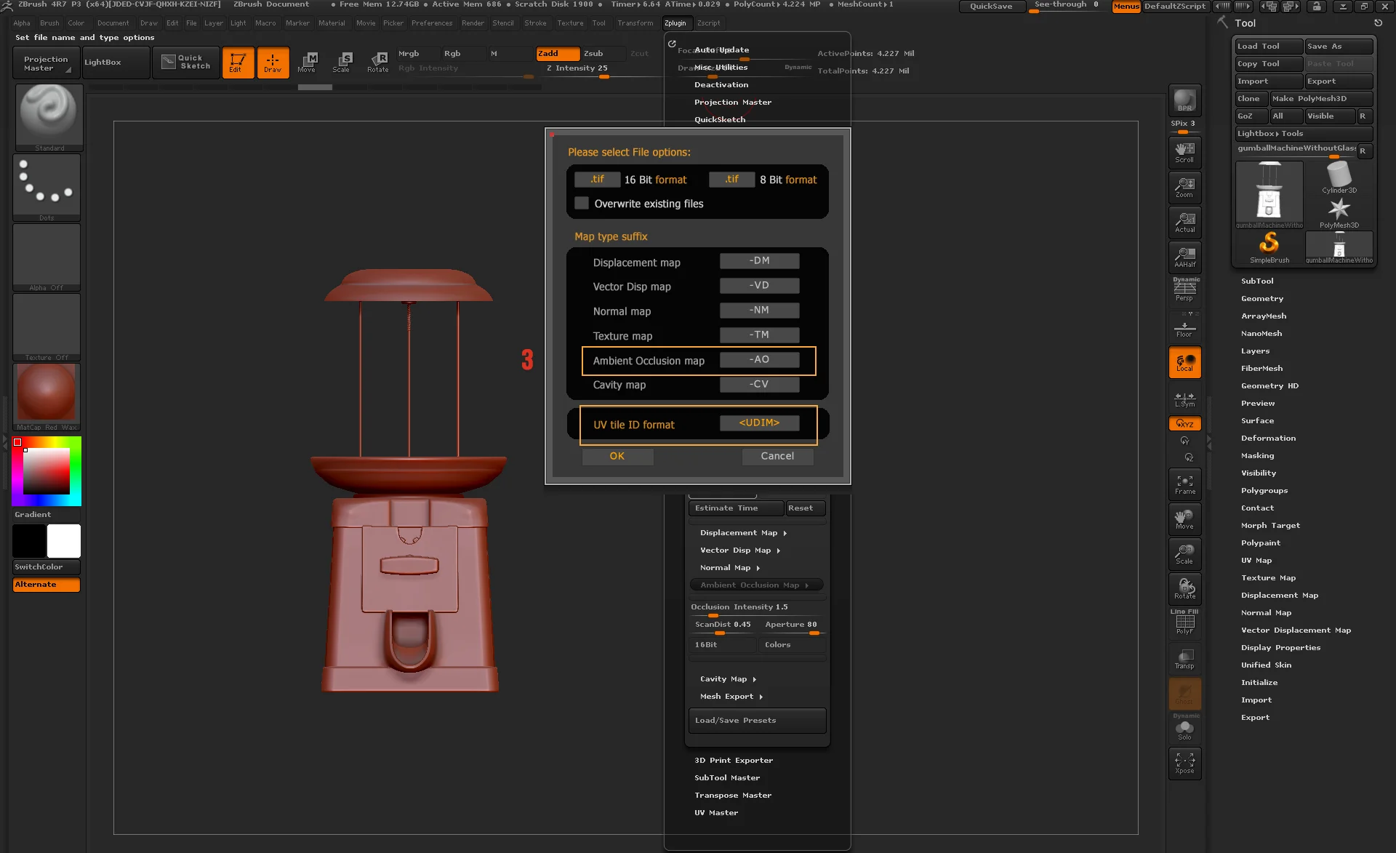Enable the Transp icon on the right shelf
Screen dimensions: 1396x853
1184,659
